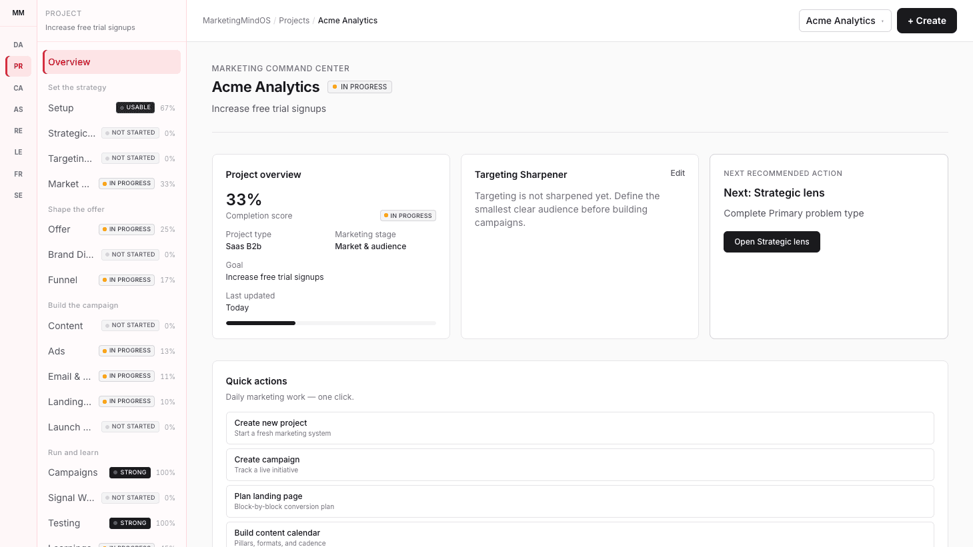Screen dimensions: 973x547
Task: Open the Setup section
Action: tap(111, 108)
